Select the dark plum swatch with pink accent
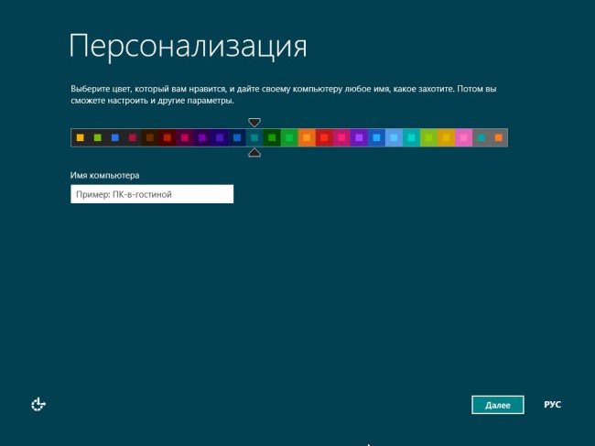595x446 pixels. point(185,137)
